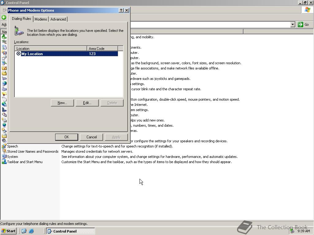
Task: Click the network tray icon near the clock
Action: [292, 231]
